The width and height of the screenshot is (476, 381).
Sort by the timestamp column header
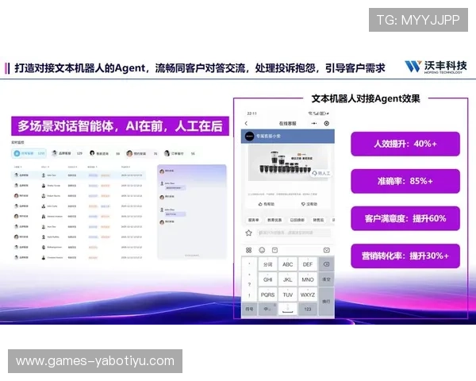125,167
